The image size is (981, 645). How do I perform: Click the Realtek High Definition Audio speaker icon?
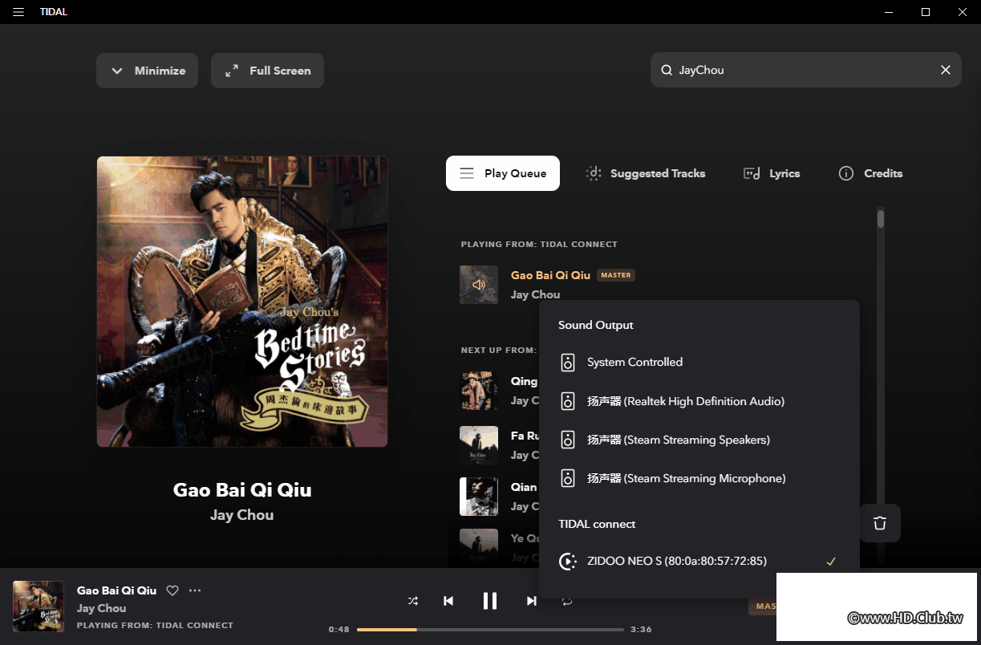click(568, 401)
